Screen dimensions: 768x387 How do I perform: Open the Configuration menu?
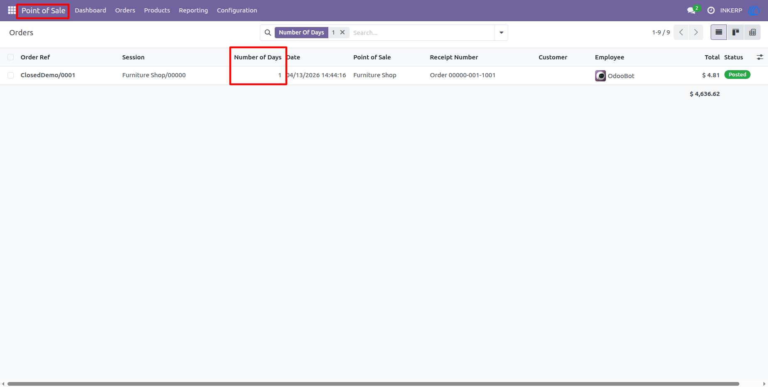pos(237,10)
